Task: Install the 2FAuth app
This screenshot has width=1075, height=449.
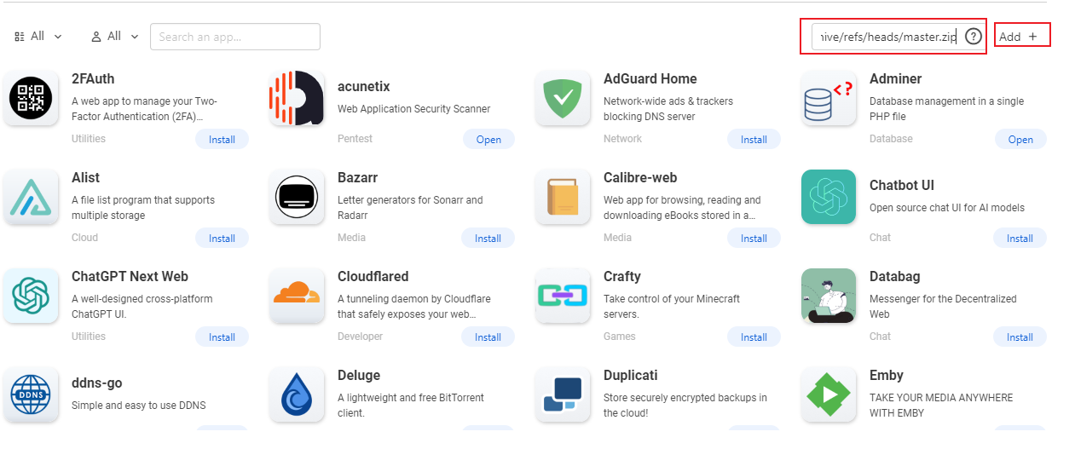Action: [222, 140]
